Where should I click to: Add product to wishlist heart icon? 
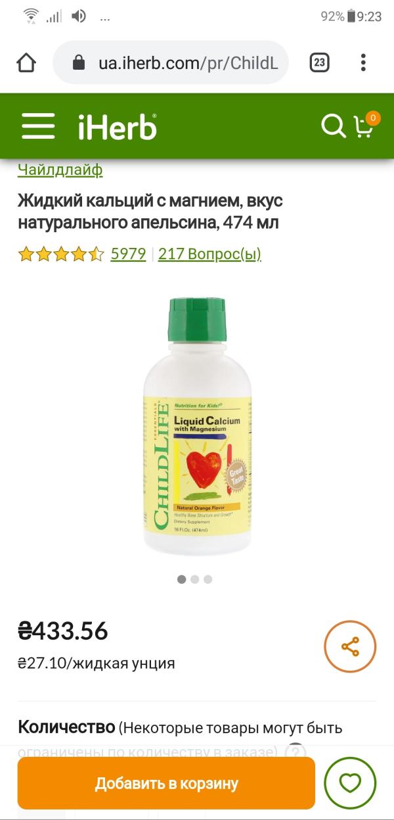tap(350, 783)
